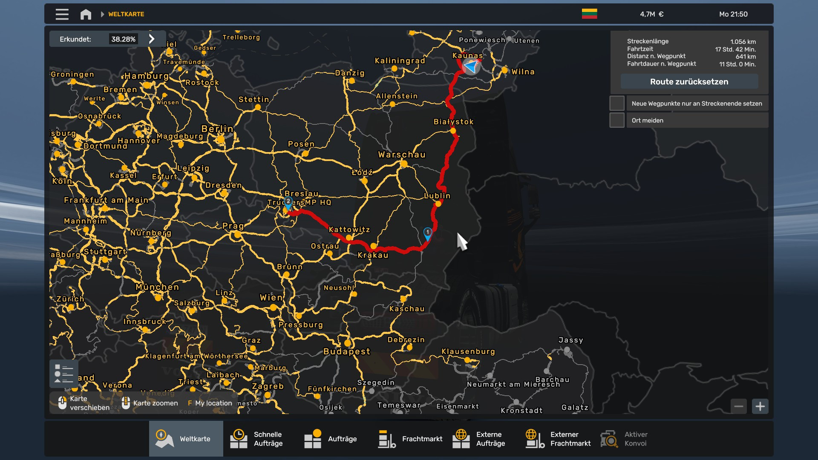Open Aktiver Konvoi via the truck icon
The height and width of the screenshot is (460, 818).
tap(609, 438)
